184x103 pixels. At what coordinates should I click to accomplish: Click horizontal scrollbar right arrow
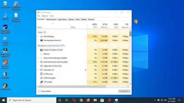pyautogui.click(x=128, y=86)
